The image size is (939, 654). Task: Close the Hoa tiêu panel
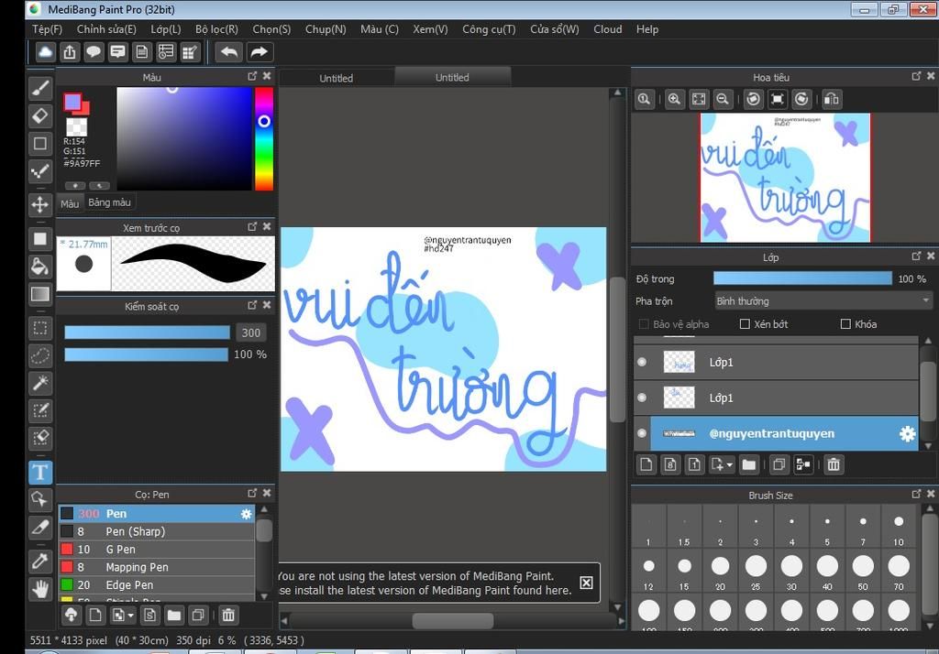coord(931,76)
